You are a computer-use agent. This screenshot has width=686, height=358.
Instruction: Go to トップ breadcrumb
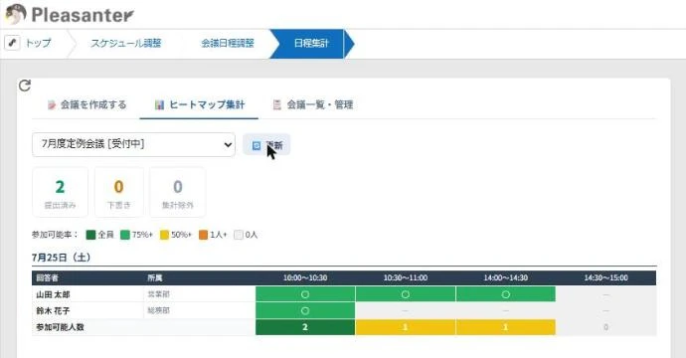(x=38, y=43)
